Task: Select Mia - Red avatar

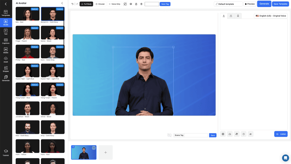Action: click(27, 14)
